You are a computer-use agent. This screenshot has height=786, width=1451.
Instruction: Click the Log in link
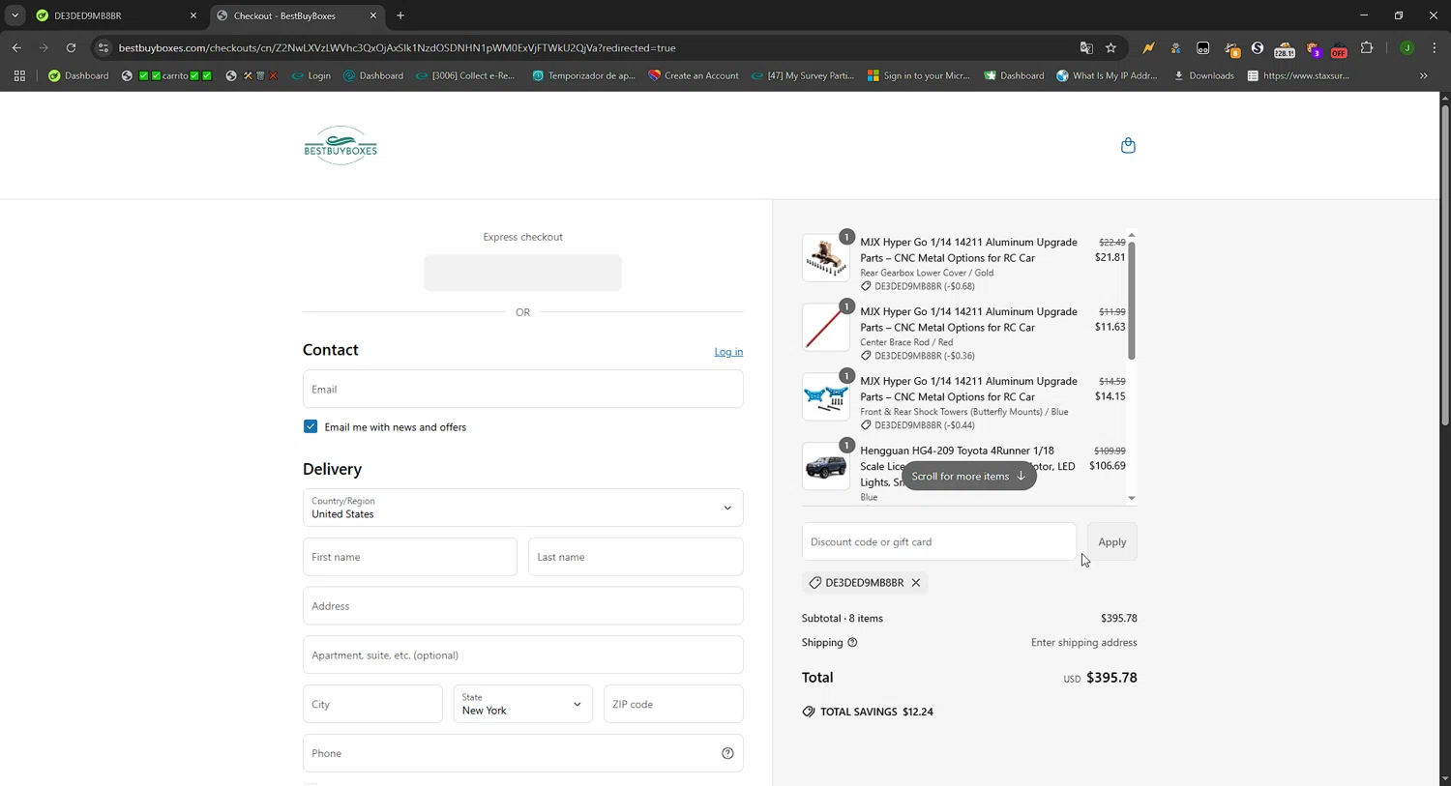728,352
